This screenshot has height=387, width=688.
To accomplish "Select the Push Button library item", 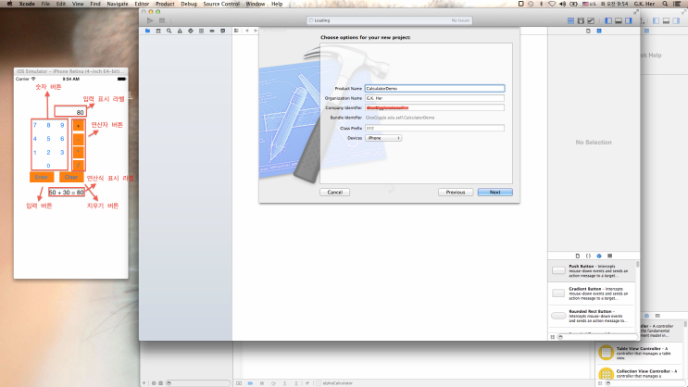I will tap(592, 270).
